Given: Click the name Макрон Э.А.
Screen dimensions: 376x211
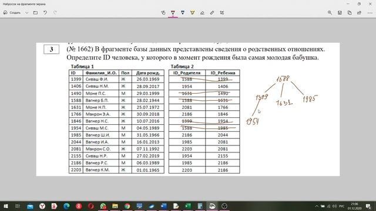Looking at the screenshot, I should [x=98, y=114].
